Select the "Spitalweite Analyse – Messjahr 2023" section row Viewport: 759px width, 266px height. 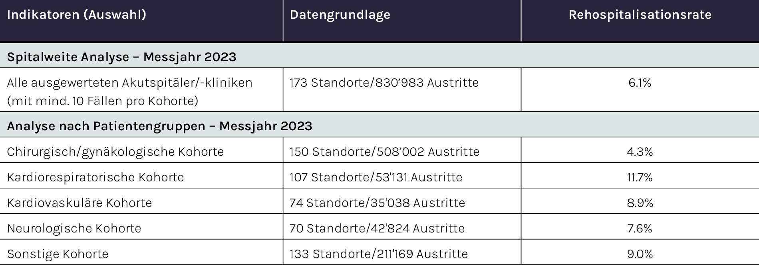tap(122, 57)
